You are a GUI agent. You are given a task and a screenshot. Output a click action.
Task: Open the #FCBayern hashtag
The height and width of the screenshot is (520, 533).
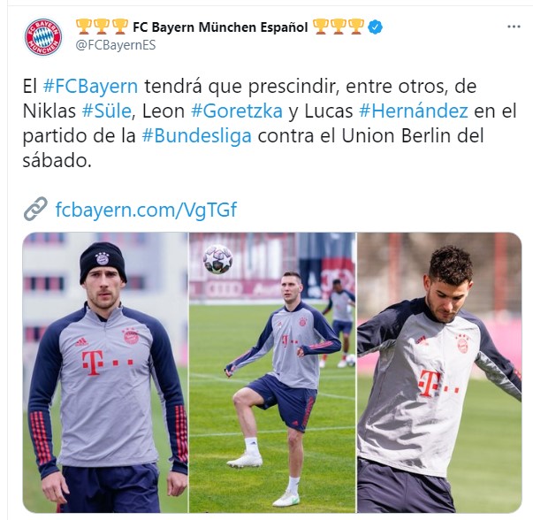coord(90,86)
